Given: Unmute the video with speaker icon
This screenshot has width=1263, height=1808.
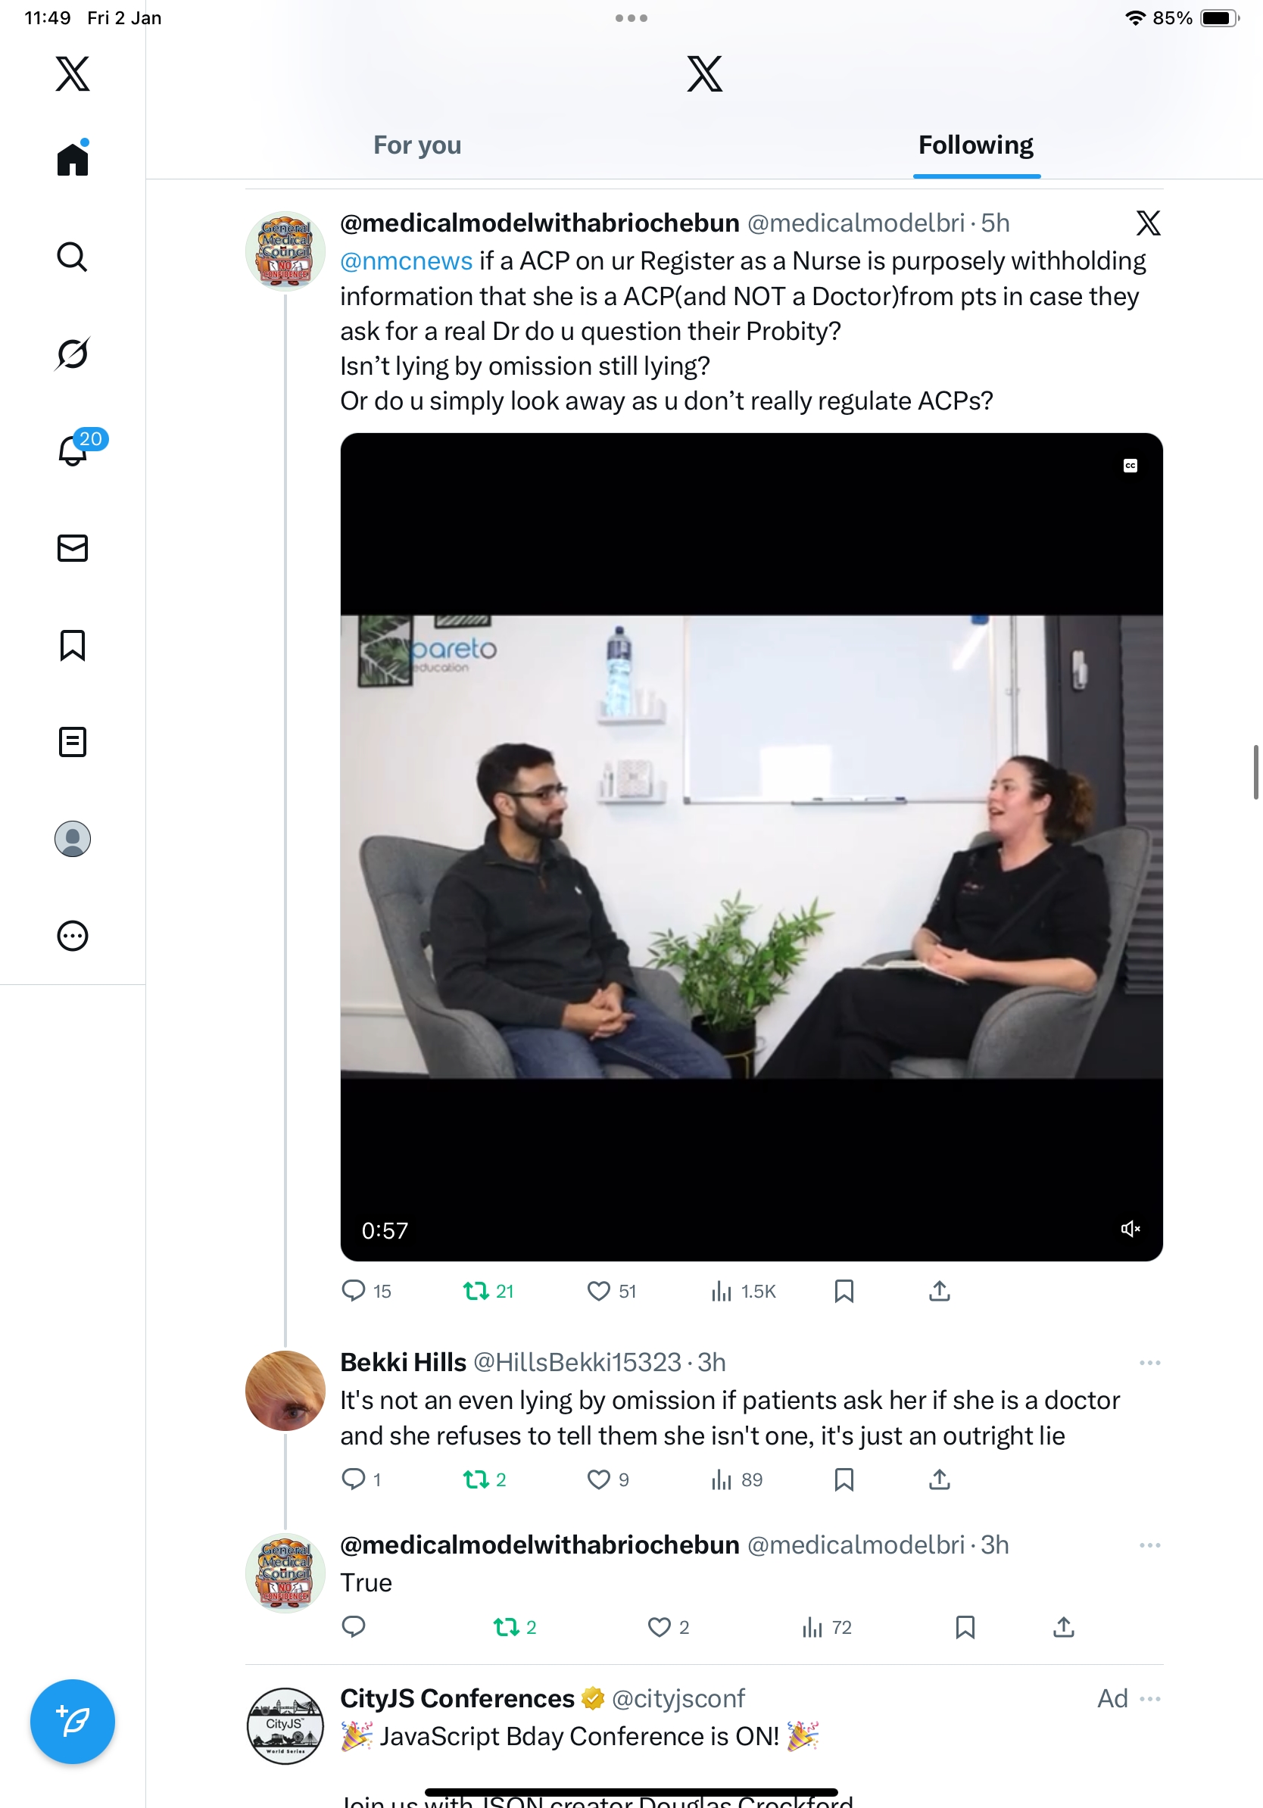Looking at the screenshot, I should pyautogui.click(x=1130, y=1229).
